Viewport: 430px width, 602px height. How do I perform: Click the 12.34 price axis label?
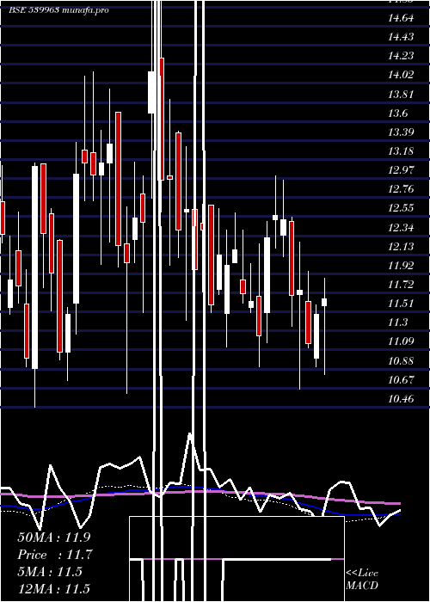tap(402, 228)
